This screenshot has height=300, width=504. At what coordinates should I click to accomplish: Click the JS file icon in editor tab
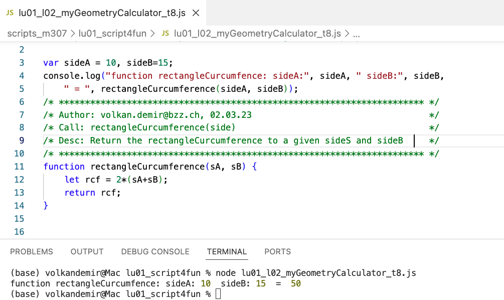pyautogui.click(x=10, y=13)
